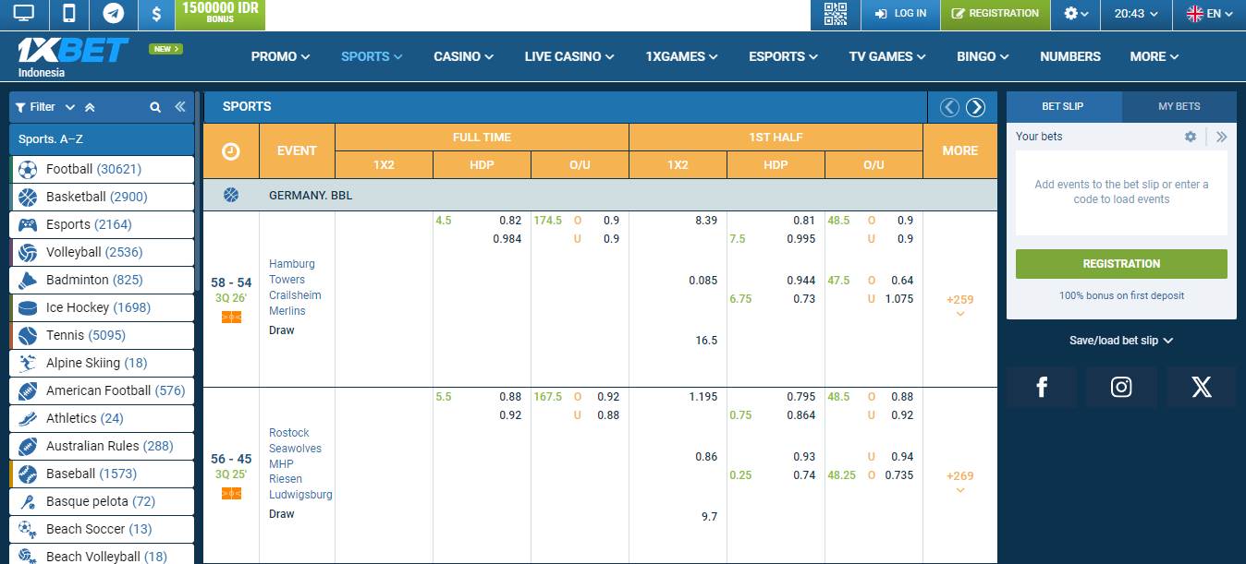Click the Tennis ball icon in the sidebar
The height and width of the screenshot is (564, 1246).
[x=28, y=335]
